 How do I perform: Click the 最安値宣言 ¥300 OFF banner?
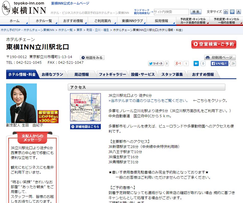[48, 117]
